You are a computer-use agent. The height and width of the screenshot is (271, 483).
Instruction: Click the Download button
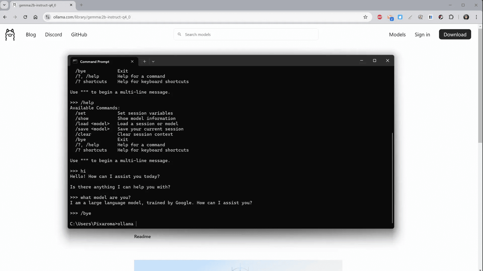click(455, 35)
